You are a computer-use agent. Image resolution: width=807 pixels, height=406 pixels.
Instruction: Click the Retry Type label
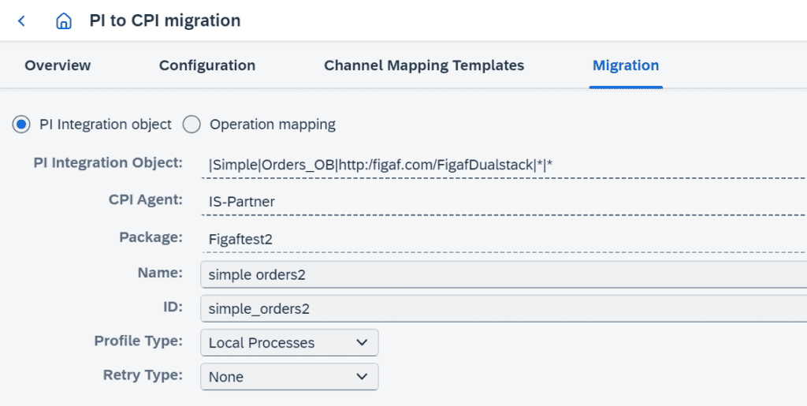[x=143, y=374]
